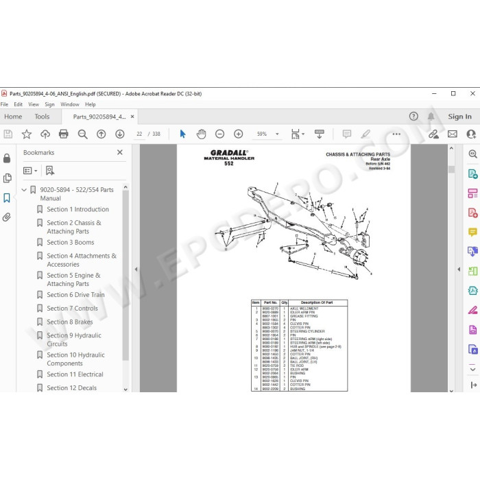Collapse the right tools pane arrow
480x480 pixels.
coord(459,269)
